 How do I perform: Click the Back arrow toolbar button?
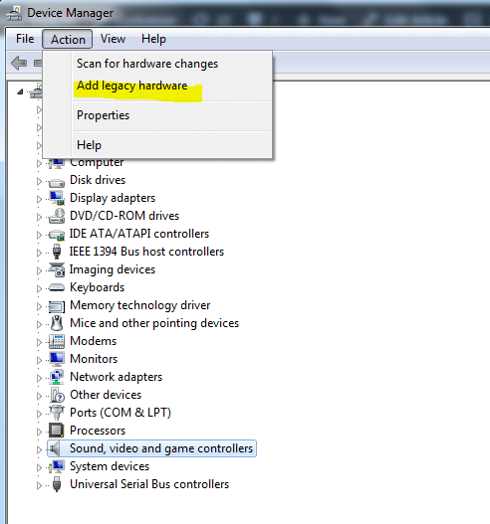(19, 64)
